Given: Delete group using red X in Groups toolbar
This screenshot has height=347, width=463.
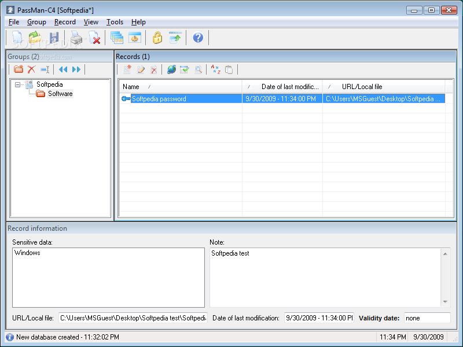Looking at the screenshot, I should [31, 69].
